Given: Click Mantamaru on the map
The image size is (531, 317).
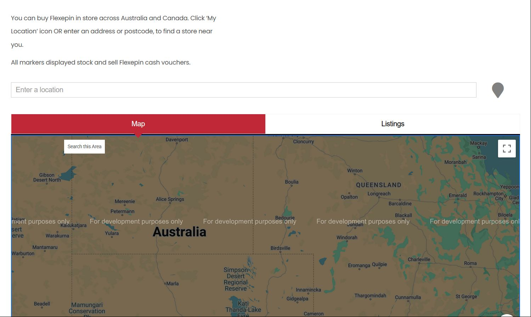Looking at the screenshot, I should click(x=45, y=248).
